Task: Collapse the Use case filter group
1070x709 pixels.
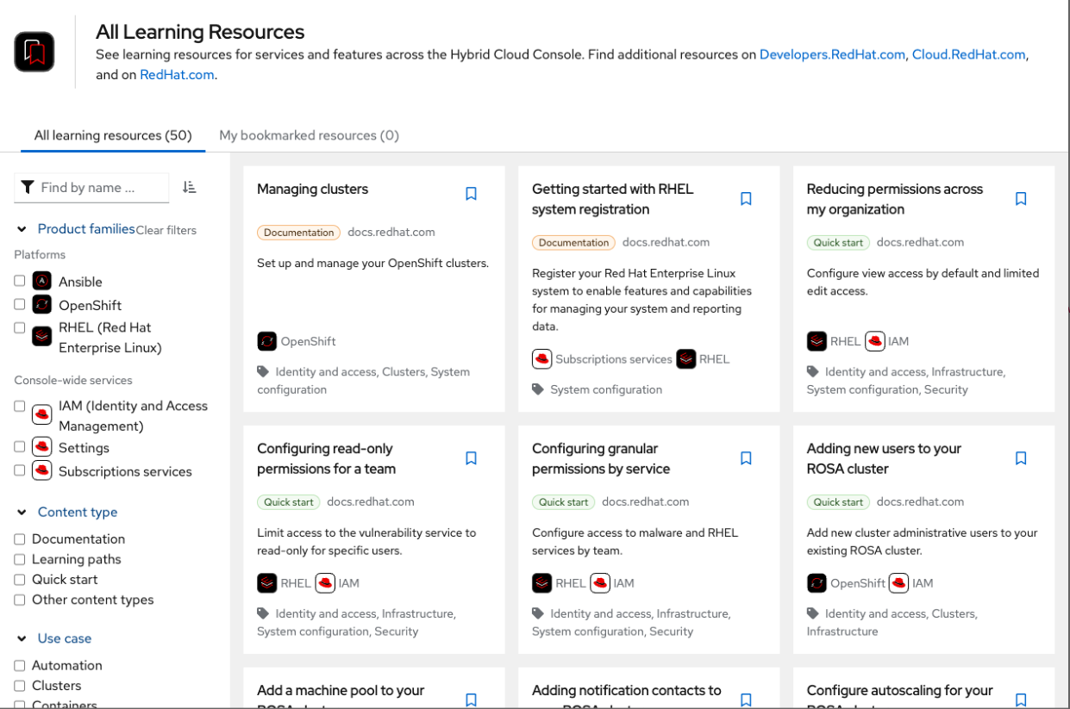Action: point(22,639)
